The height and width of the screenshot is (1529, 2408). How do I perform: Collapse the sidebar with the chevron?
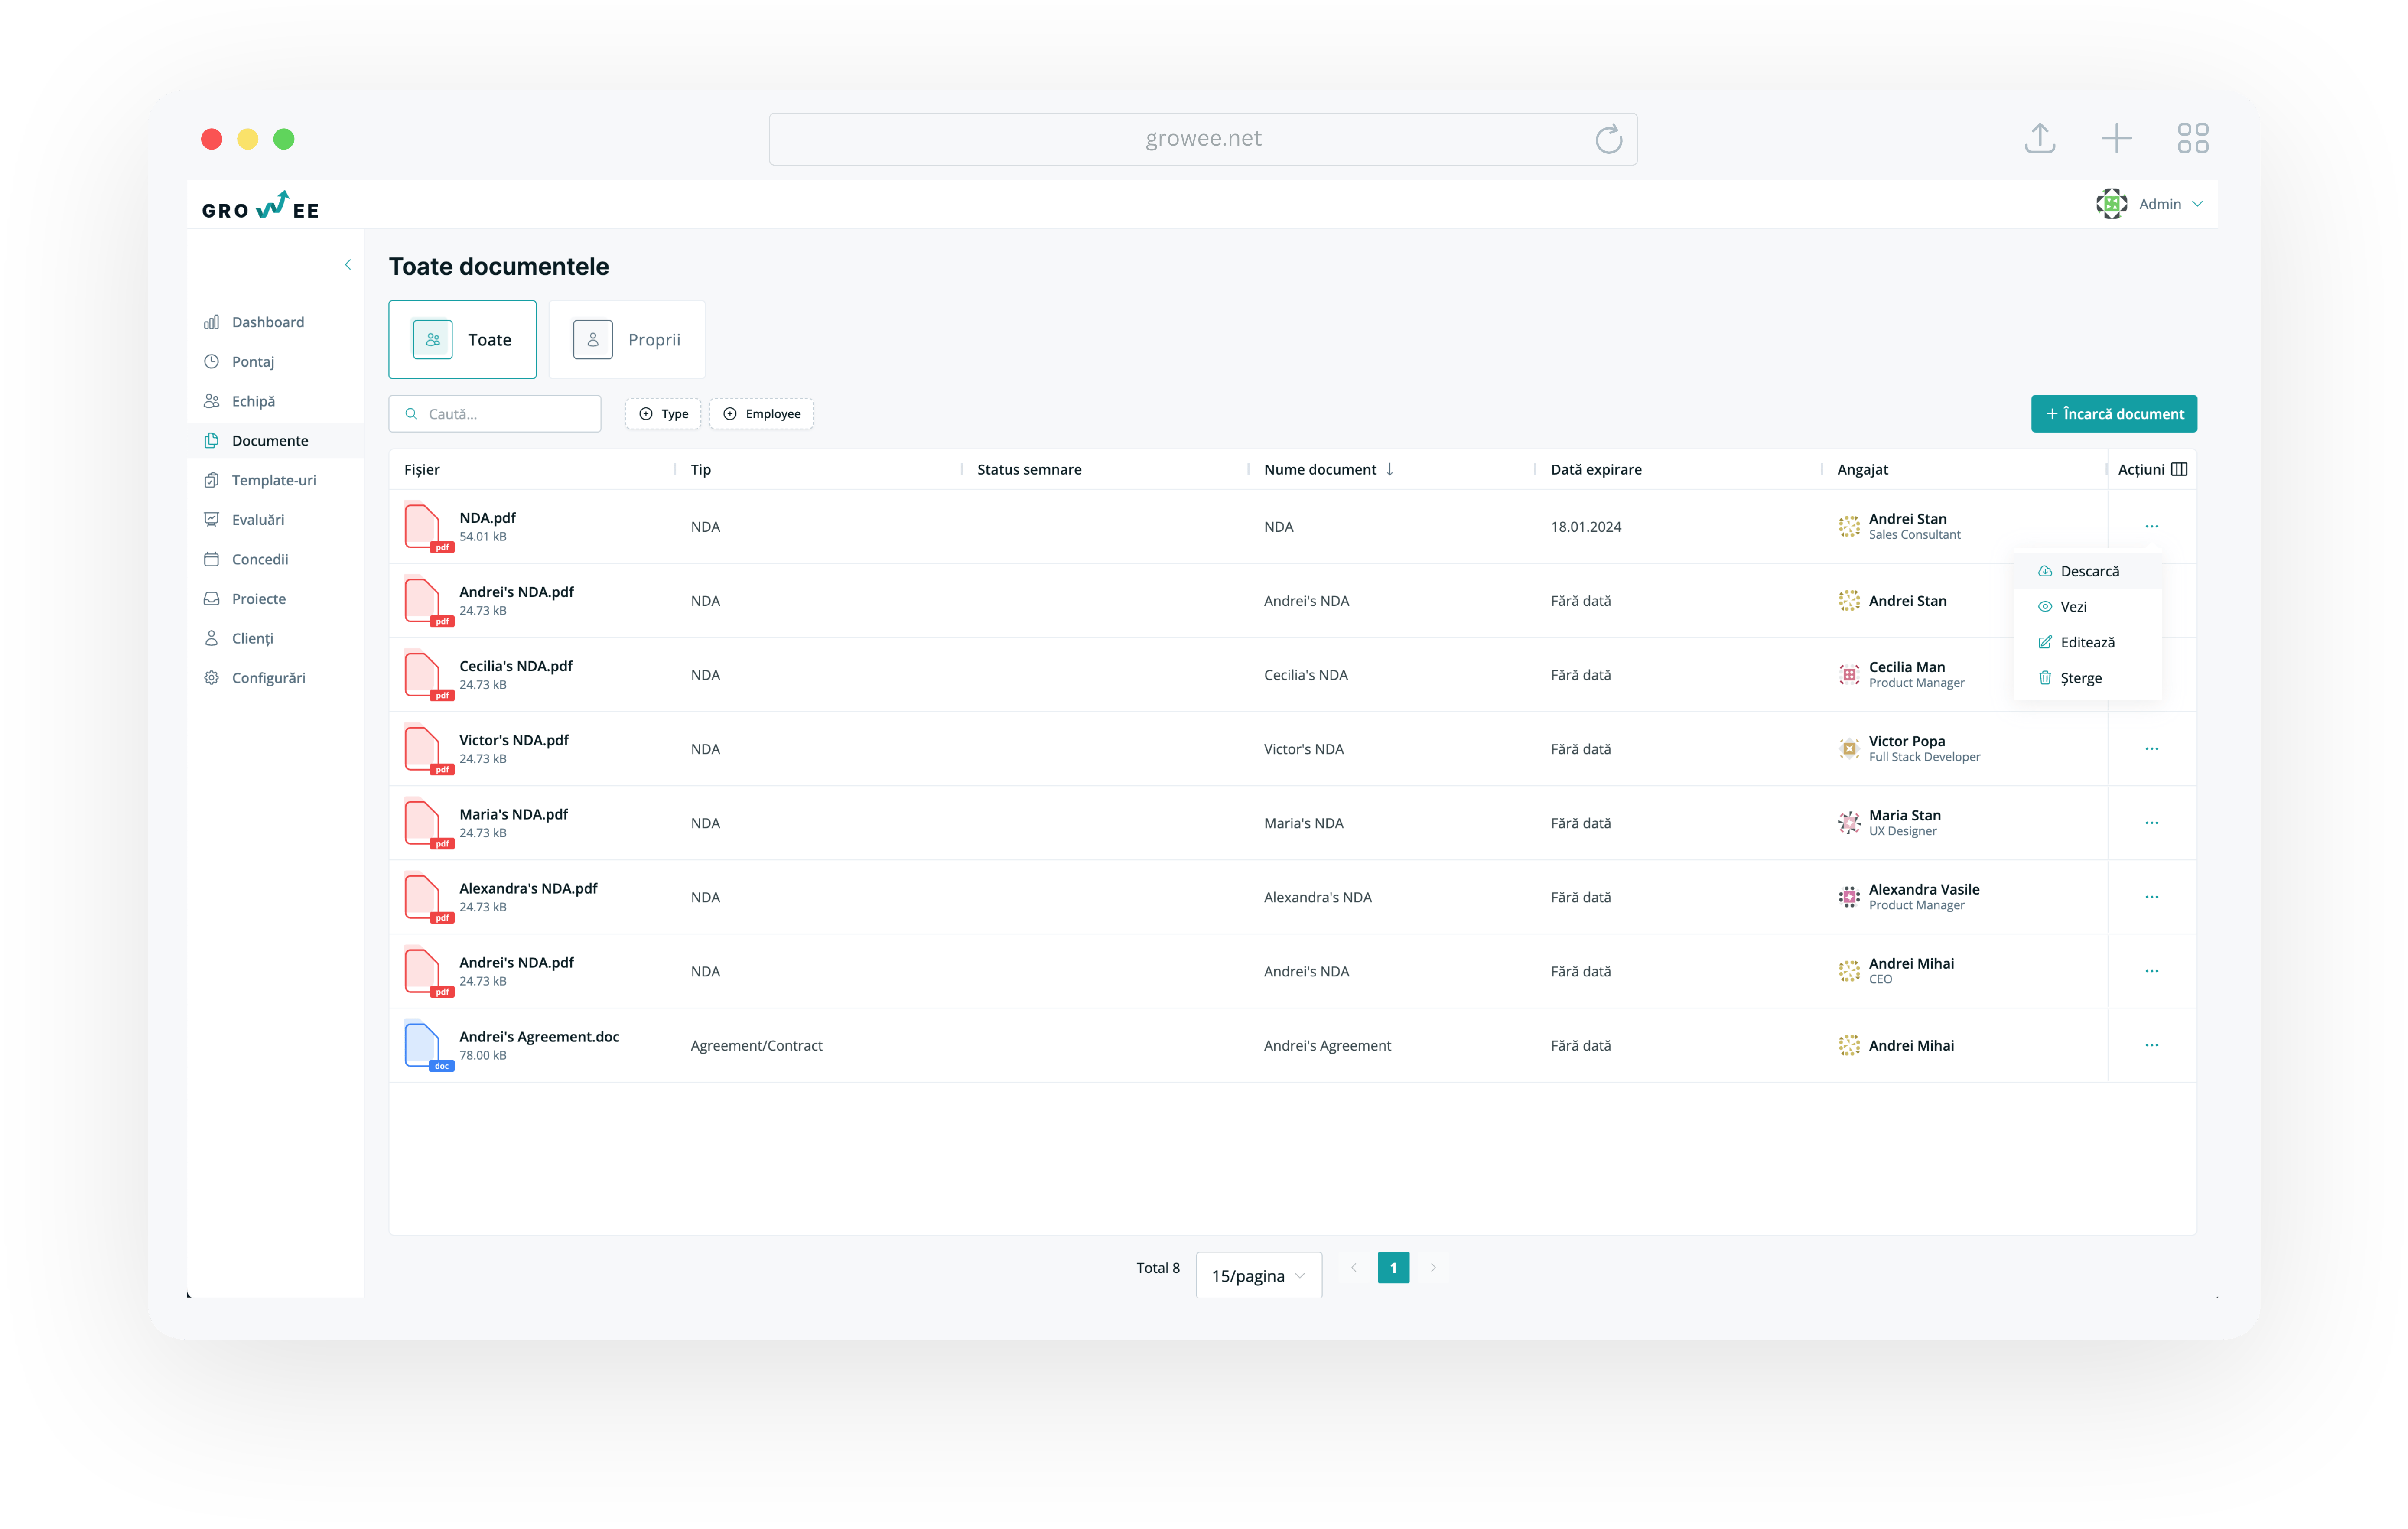pos(348,265)
